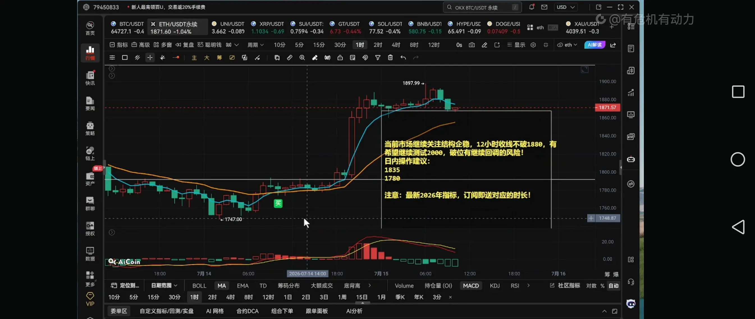Open the 日期范围 date range dropdown

pos(164,286)
